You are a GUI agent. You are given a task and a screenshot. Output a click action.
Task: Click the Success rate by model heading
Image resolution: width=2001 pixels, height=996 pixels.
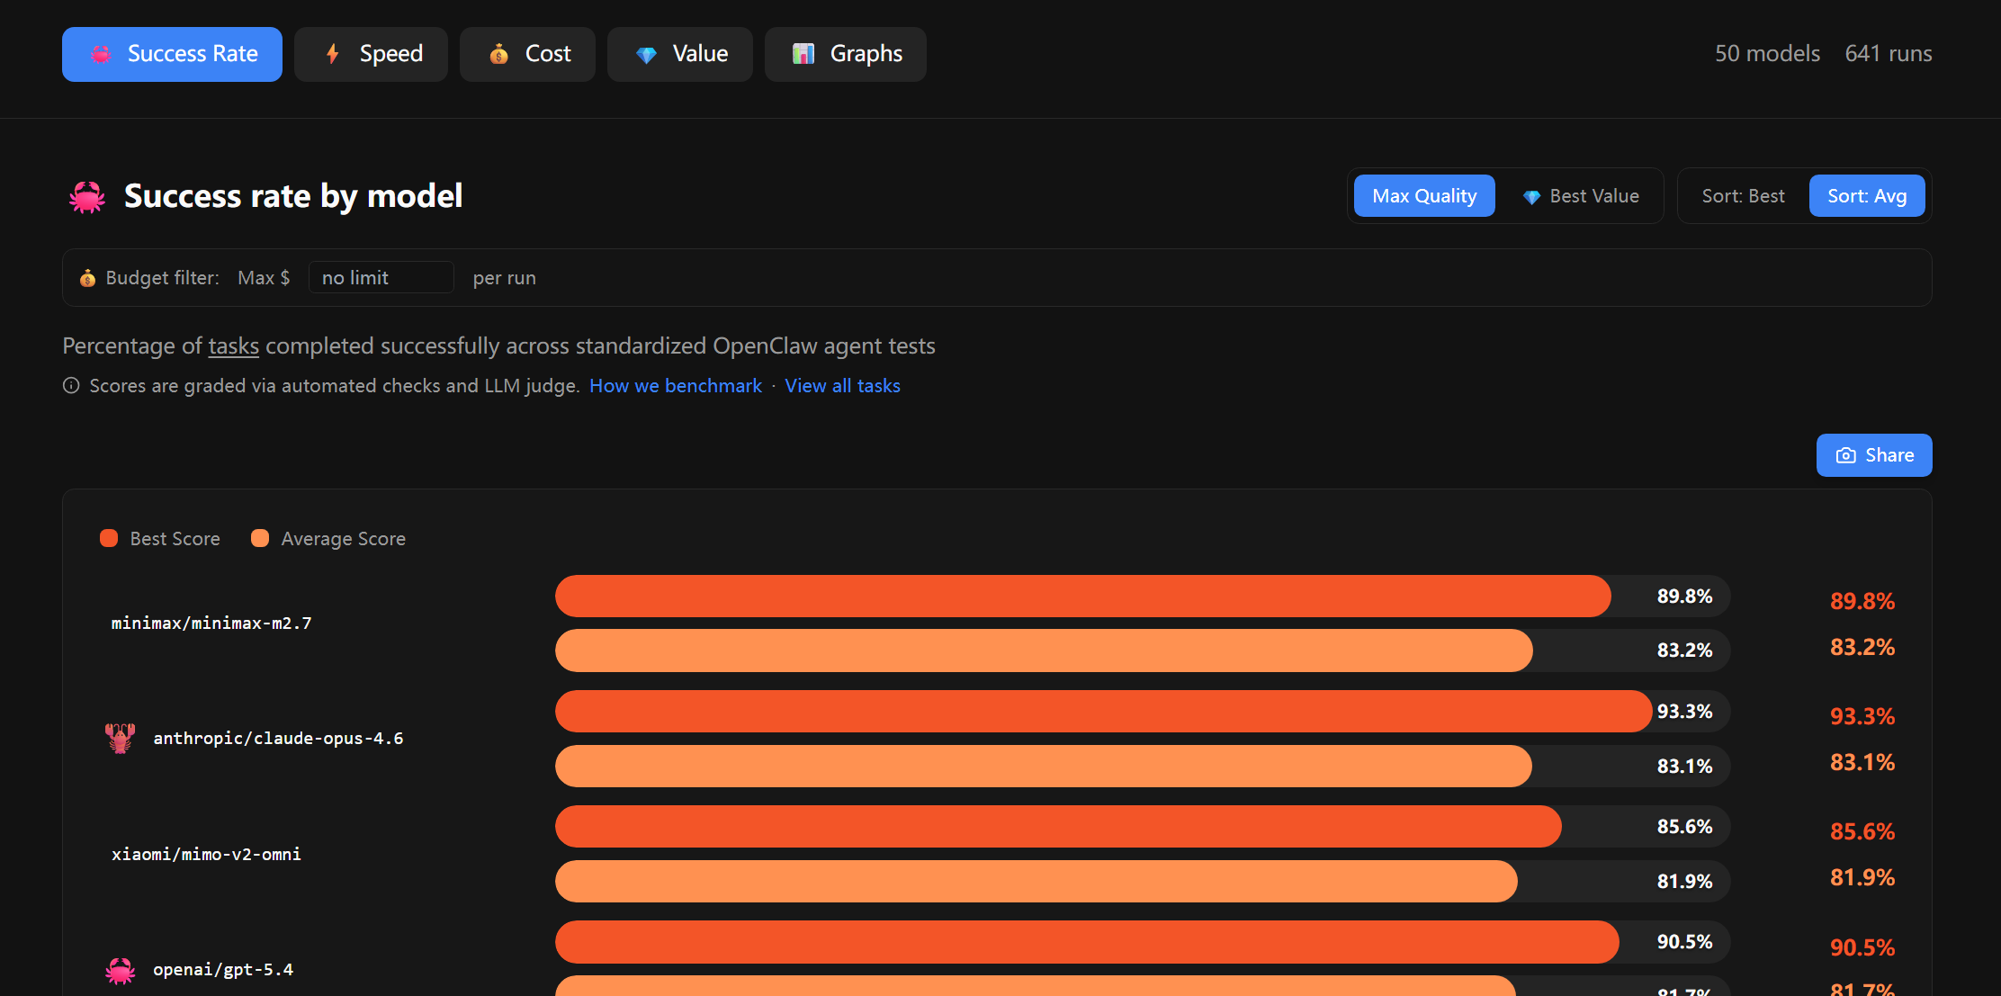point(293,196)
